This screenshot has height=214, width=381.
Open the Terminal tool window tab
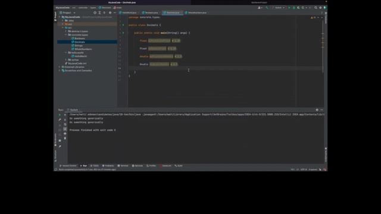pos(123,166)
